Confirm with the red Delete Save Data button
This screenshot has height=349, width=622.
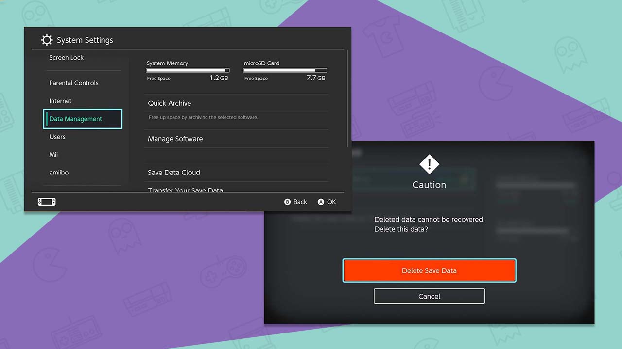(x=429, y=270)
